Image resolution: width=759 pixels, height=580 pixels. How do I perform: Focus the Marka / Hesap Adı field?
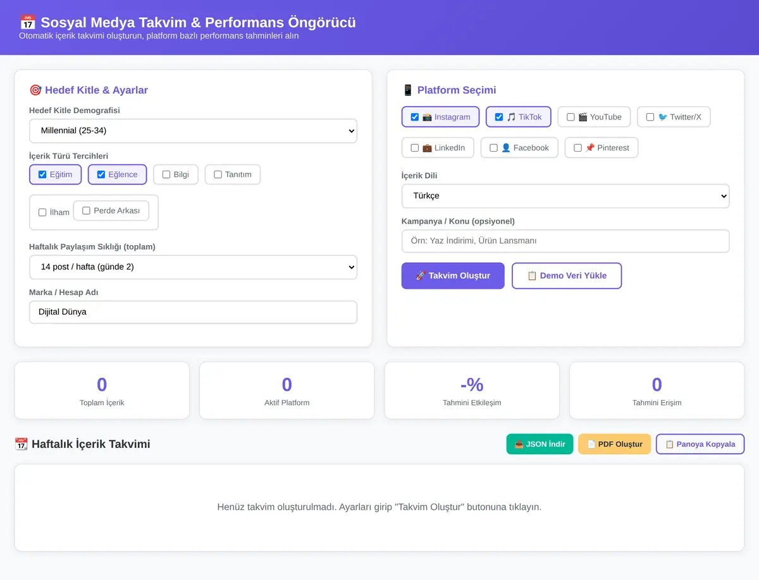[x=193, y=312]
